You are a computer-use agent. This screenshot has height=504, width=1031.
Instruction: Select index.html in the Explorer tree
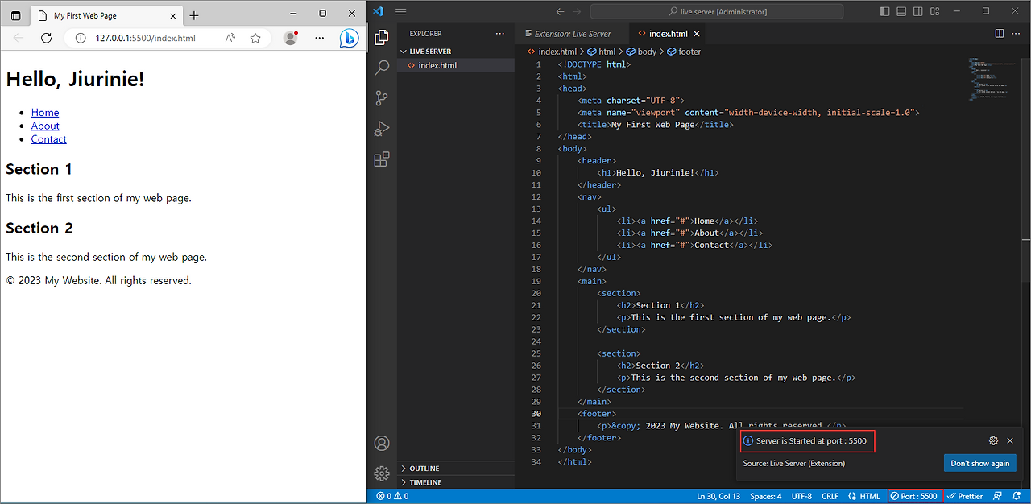pyautogui.click(x=456, y=65)
